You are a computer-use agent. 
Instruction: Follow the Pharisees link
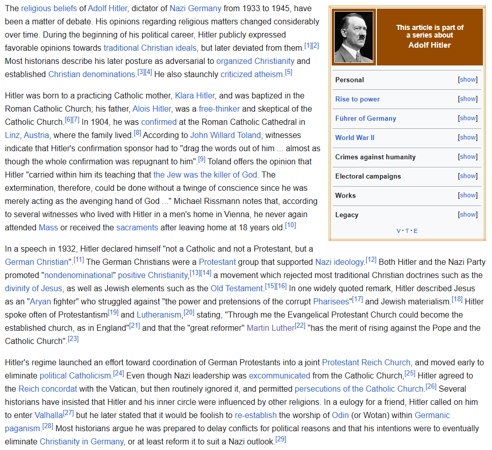coord(331,301)
